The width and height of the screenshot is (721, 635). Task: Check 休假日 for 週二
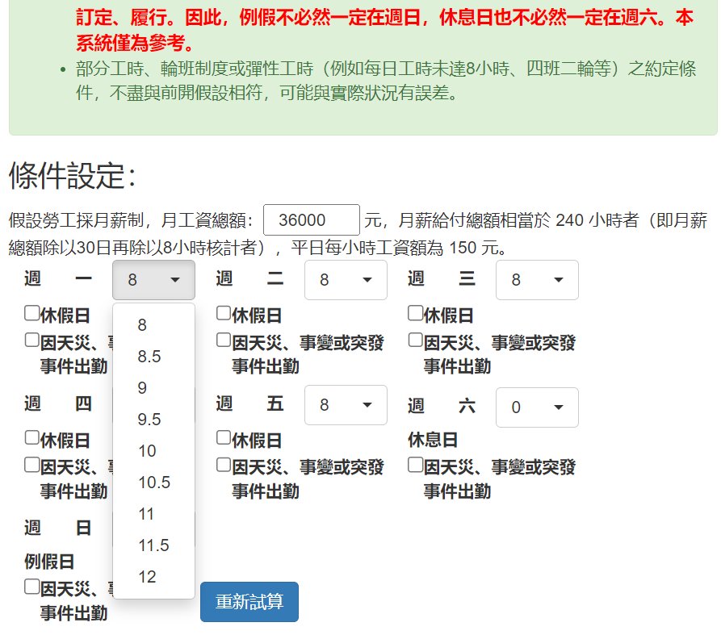tap(224, 313)
